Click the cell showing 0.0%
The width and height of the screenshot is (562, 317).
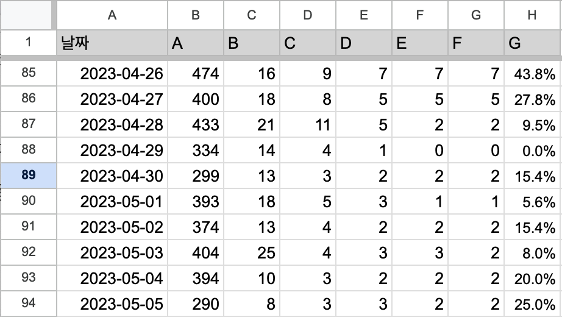click(x=532, y=151)
